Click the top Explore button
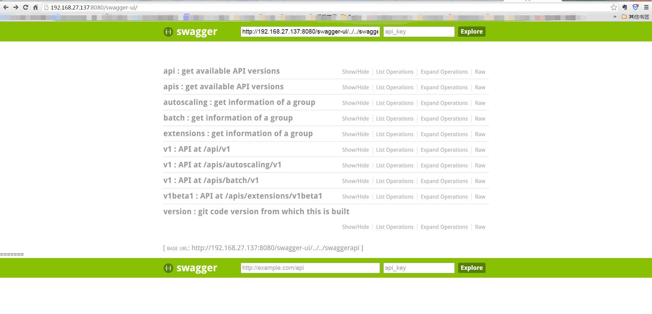The image size is (652, 314). coord(472,32)
